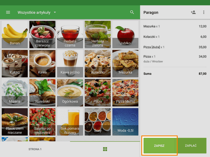Switch to the grid view icon
Viewport: 210px width, 157px height.
105,149
